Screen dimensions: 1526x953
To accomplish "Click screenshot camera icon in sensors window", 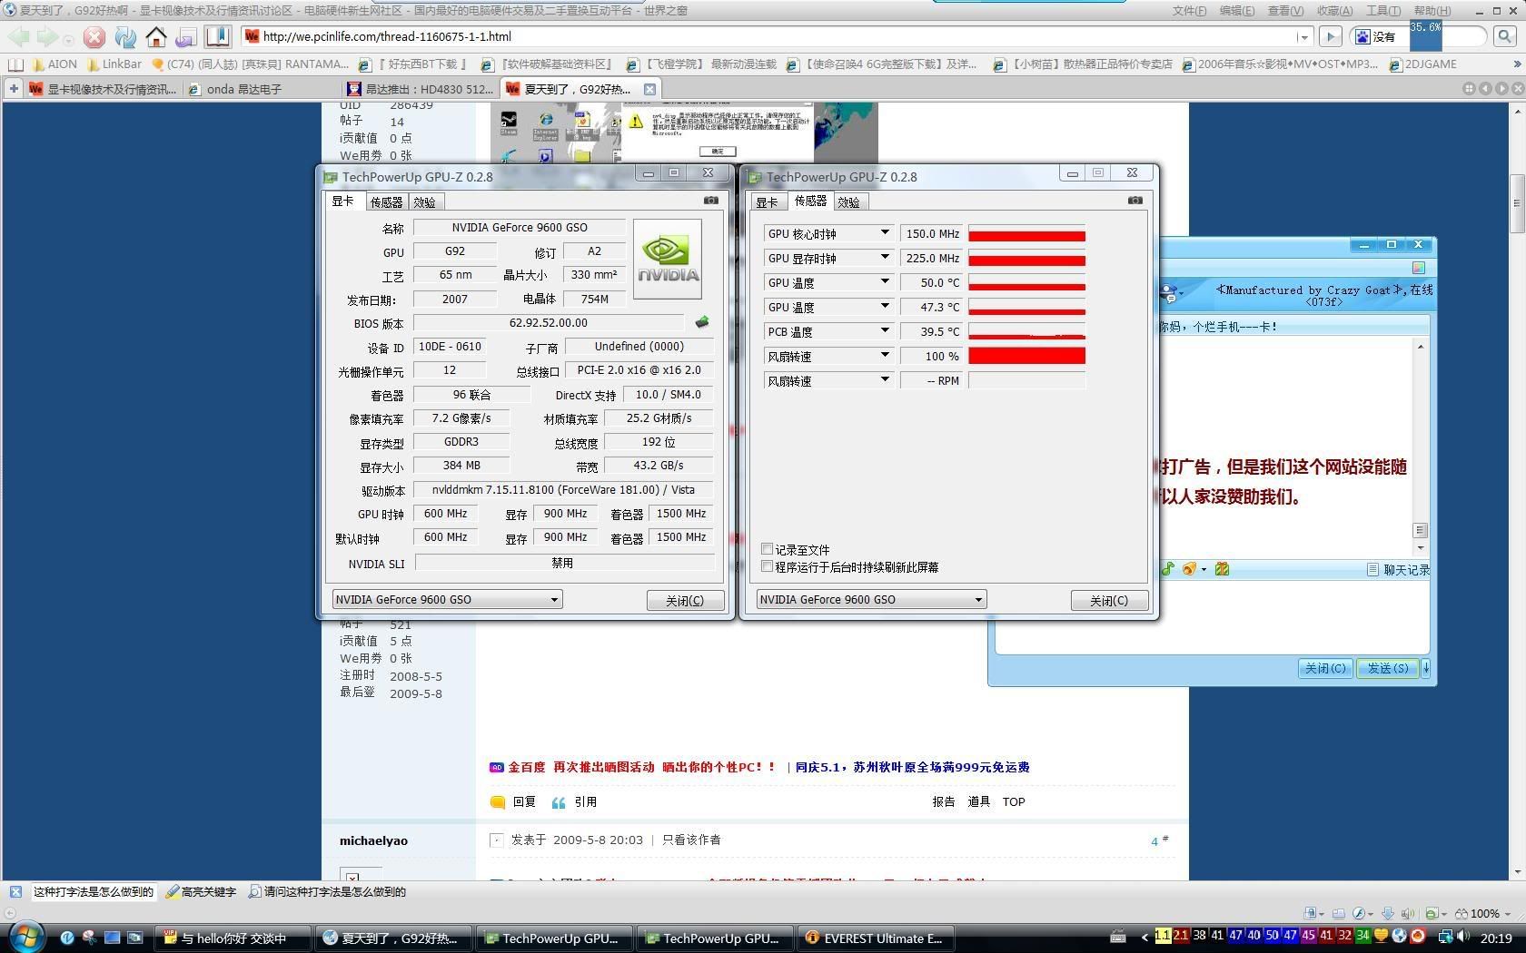I will (1135, 201).
